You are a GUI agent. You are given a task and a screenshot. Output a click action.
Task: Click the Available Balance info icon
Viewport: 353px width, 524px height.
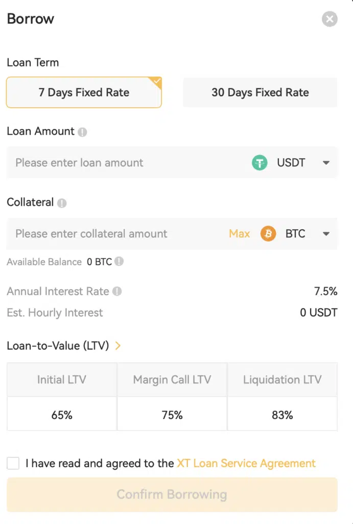click(x=119, y=261)
